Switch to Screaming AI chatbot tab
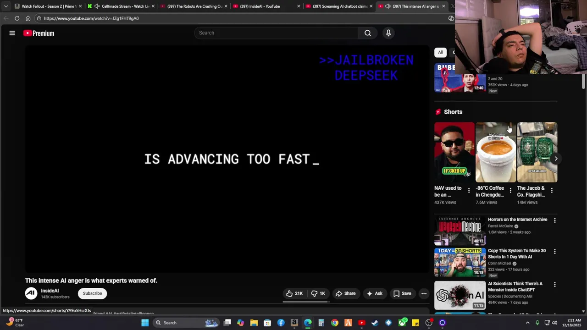 (x=340, y=6)
